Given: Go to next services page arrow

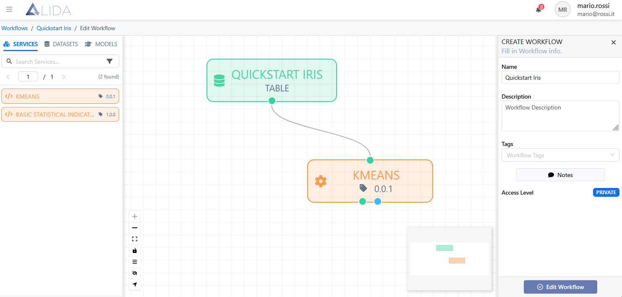Looking at the screenshot, I should coord(64,77).
